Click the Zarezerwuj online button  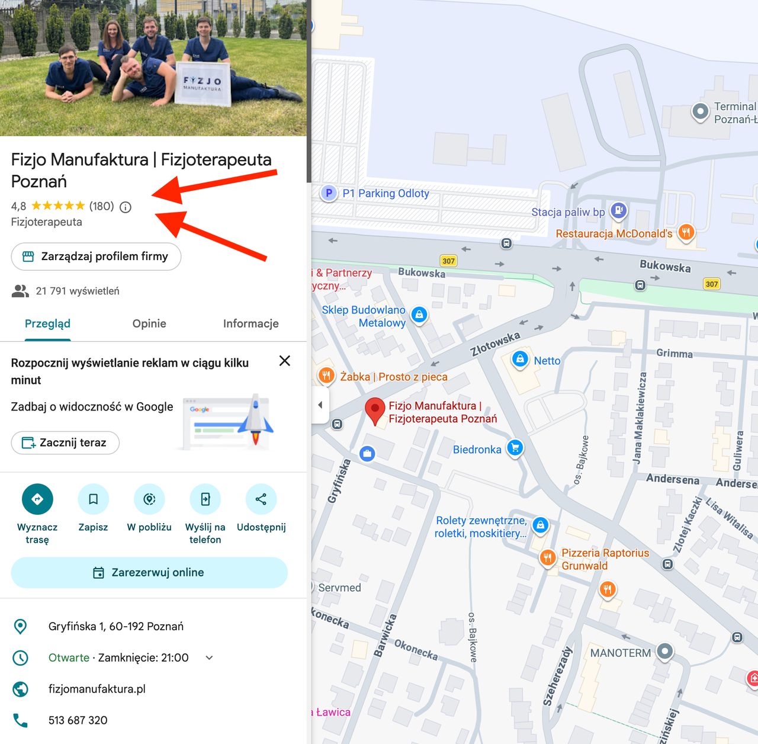click(x=149, y=573)
